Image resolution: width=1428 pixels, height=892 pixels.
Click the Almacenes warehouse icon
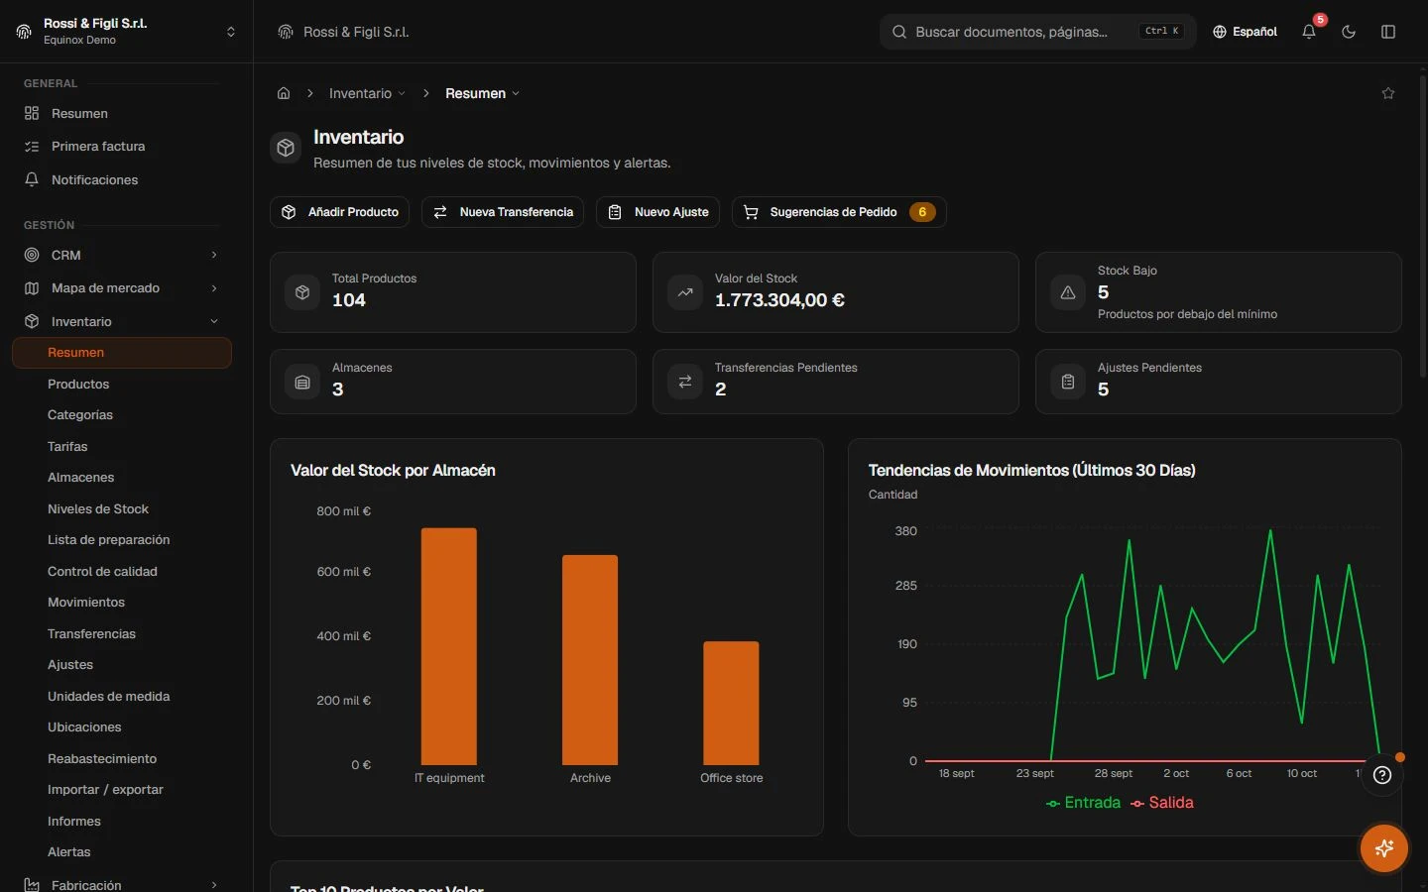point(302,382)
